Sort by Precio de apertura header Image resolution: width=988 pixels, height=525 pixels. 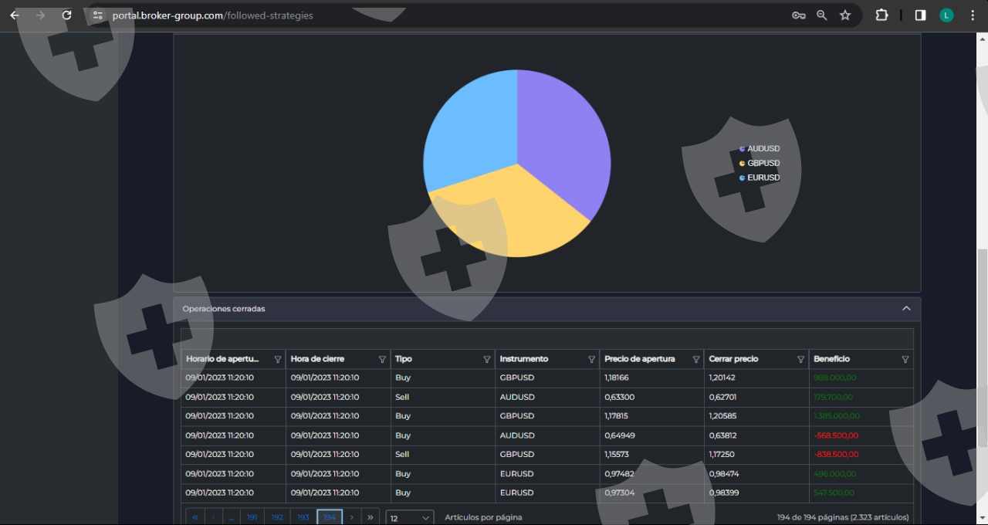[639, 359]
